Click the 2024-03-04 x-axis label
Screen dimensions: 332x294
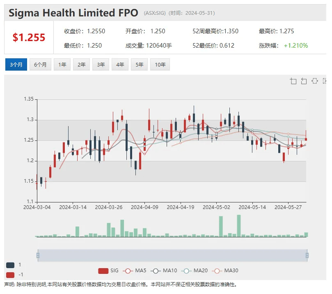(x=37, y=207)
